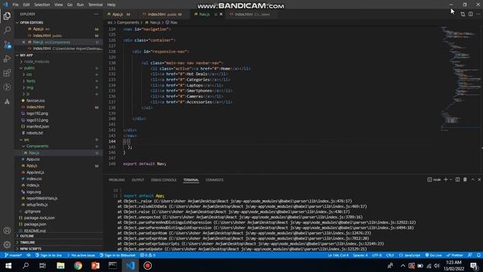The height and width of the screenshot is (272, 483).
Task: Click the open changes icon in editor toolbar
Action: (x=463, y=14)
